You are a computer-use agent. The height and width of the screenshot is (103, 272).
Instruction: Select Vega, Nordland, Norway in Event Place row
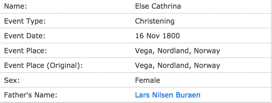[177, 51]
